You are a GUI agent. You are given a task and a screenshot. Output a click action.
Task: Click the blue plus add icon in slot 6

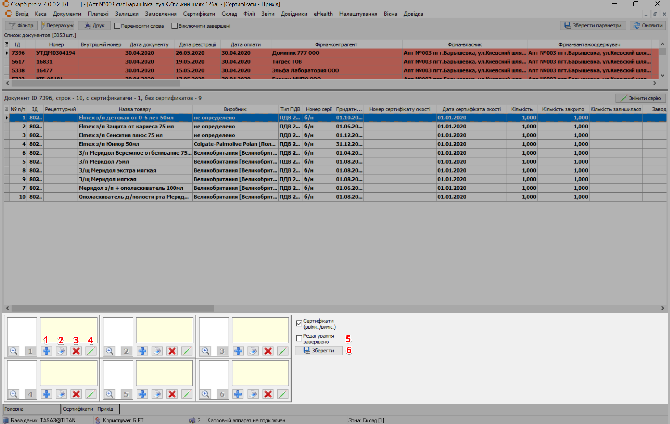tap(238, 394)
